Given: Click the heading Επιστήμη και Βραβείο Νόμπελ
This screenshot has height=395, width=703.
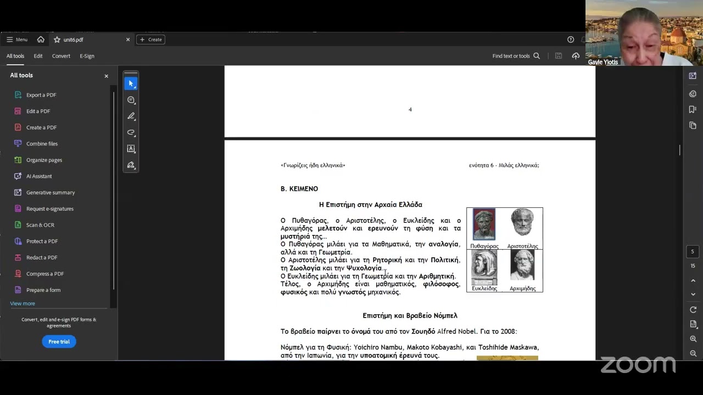Looking at the screenshot, I should [410, 315].
